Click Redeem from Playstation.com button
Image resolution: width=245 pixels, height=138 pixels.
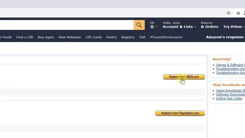[x=180, y=113]
